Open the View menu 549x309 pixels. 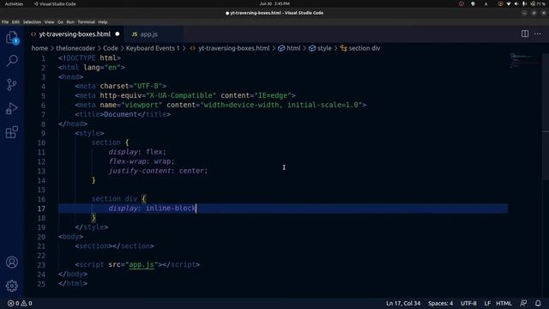point(50,21)
